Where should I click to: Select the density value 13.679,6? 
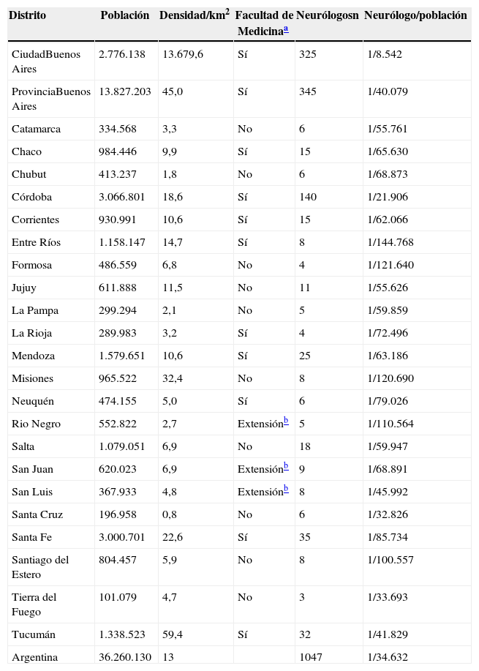[x=183, y=54]
